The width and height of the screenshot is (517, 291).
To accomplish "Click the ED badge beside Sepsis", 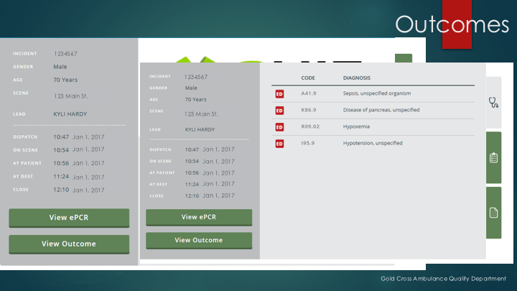I will click(x=280, y=93).
